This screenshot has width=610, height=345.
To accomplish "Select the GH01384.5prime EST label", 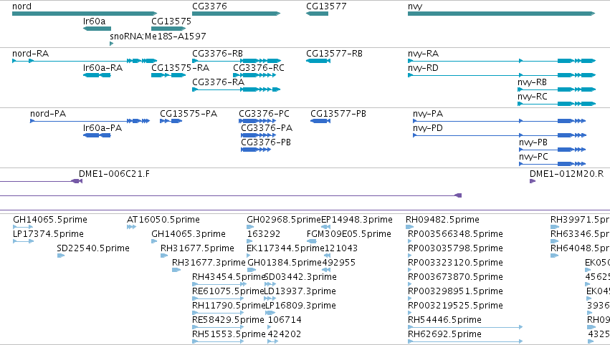I will (285, 263).
